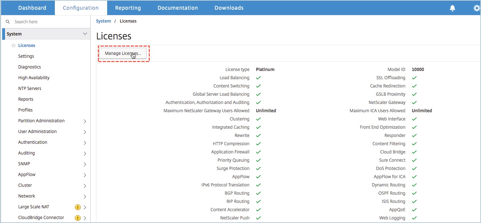Click the Web Interface checkmark

[x=414, y=119]
